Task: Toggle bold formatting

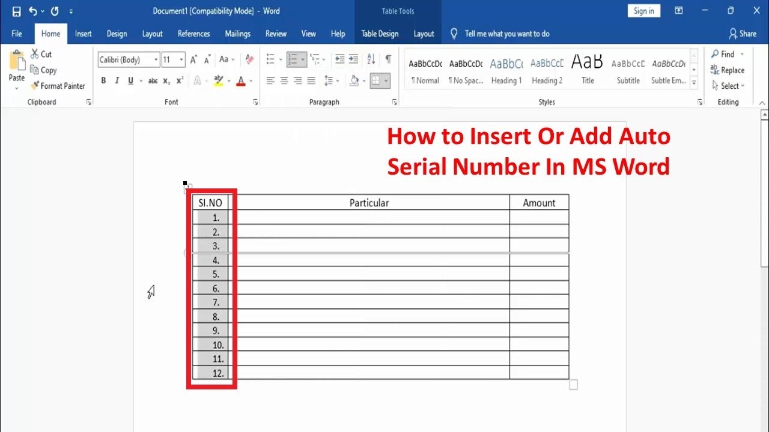Action: click(103, 80)
